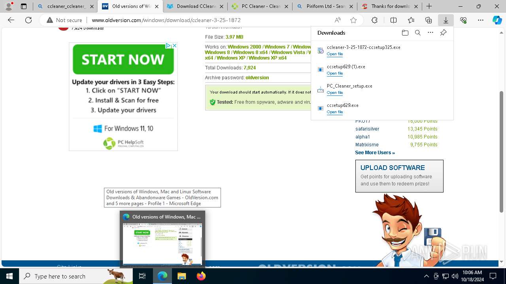
Task: Open Edge Settings and more menu
Action: click(481, 20)
